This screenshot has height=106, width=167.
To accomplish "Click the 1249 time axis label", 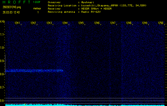I will point(145,23).
